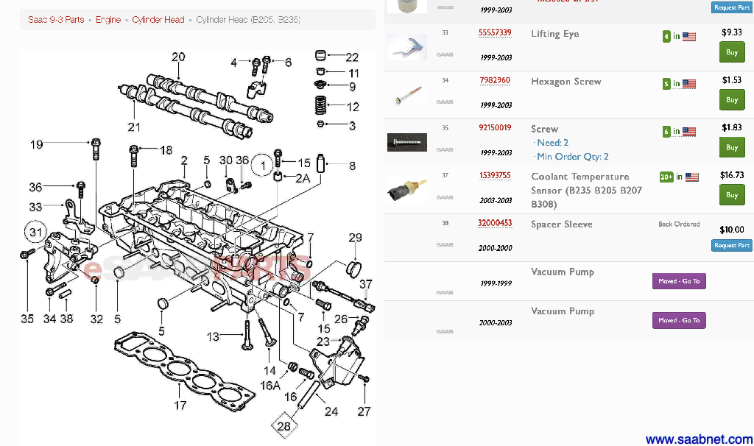The image size is (754, 446).
Task: Visit the www.saabnet.com link
Action: tap(699, 439)
